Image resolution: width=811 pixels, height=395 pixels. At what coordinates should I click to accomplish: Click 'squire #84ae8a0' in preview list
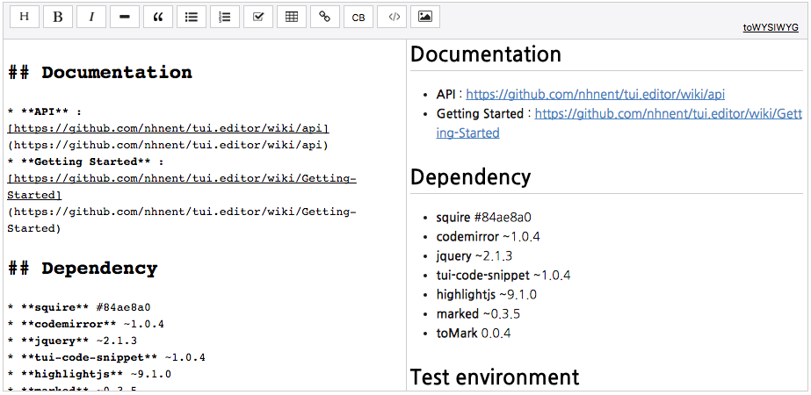pos(483,217)
